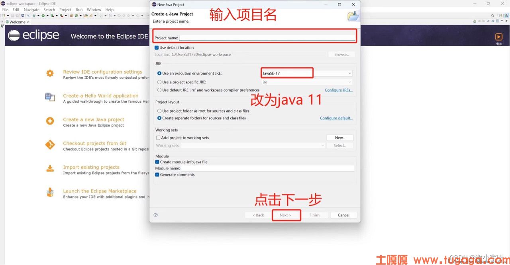
Task: Open the Search menu
Action: pyautogui.click(x=49, y=10)
